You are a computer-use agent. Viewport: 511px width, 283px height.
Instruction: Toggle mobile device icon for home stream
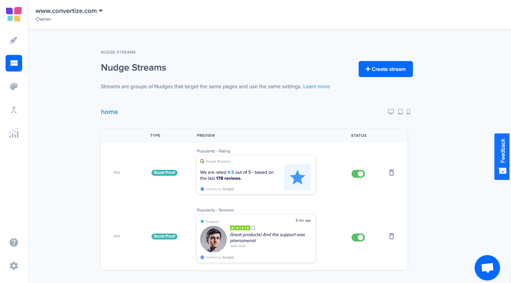click(408, 112)
